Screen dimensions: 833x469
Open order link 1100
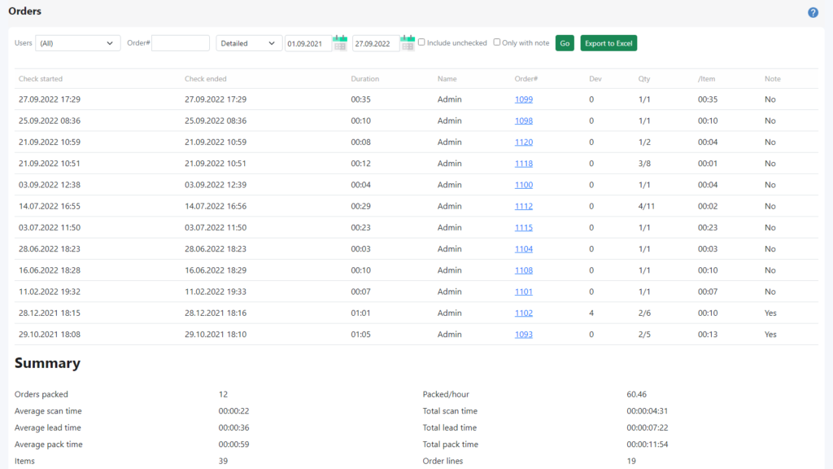coord(523,185)
